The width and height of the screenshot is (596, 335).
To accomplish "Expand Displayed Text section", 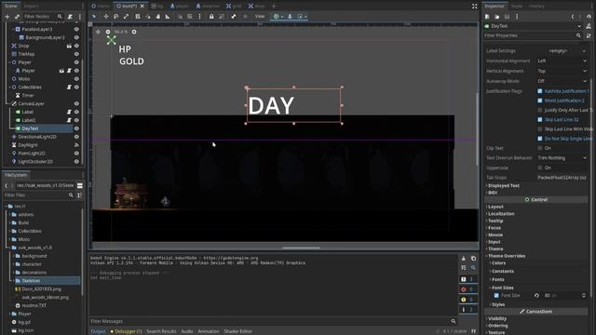I will click(x=503, y=186).
